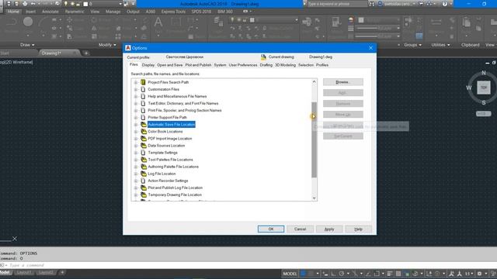497x279 pixels.
Task: Select Action Recorder Settings
Action: click(x=168, y=181)
